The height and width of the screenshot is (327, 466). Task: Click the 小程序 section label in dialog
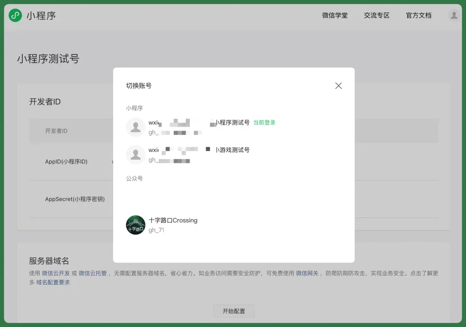pyautogui.click(x=134, y=108)
